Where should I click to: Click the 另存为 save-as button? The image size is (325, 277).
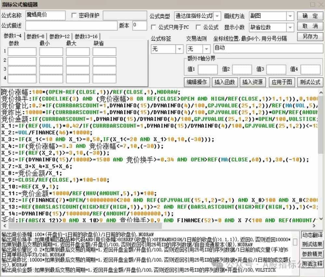coord(310,37)
